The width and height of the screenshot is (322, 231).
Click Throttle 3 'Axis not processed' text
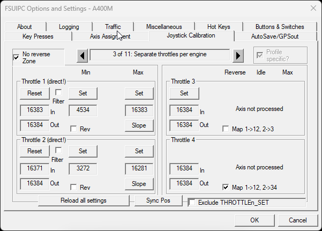[x=259, y=109]
